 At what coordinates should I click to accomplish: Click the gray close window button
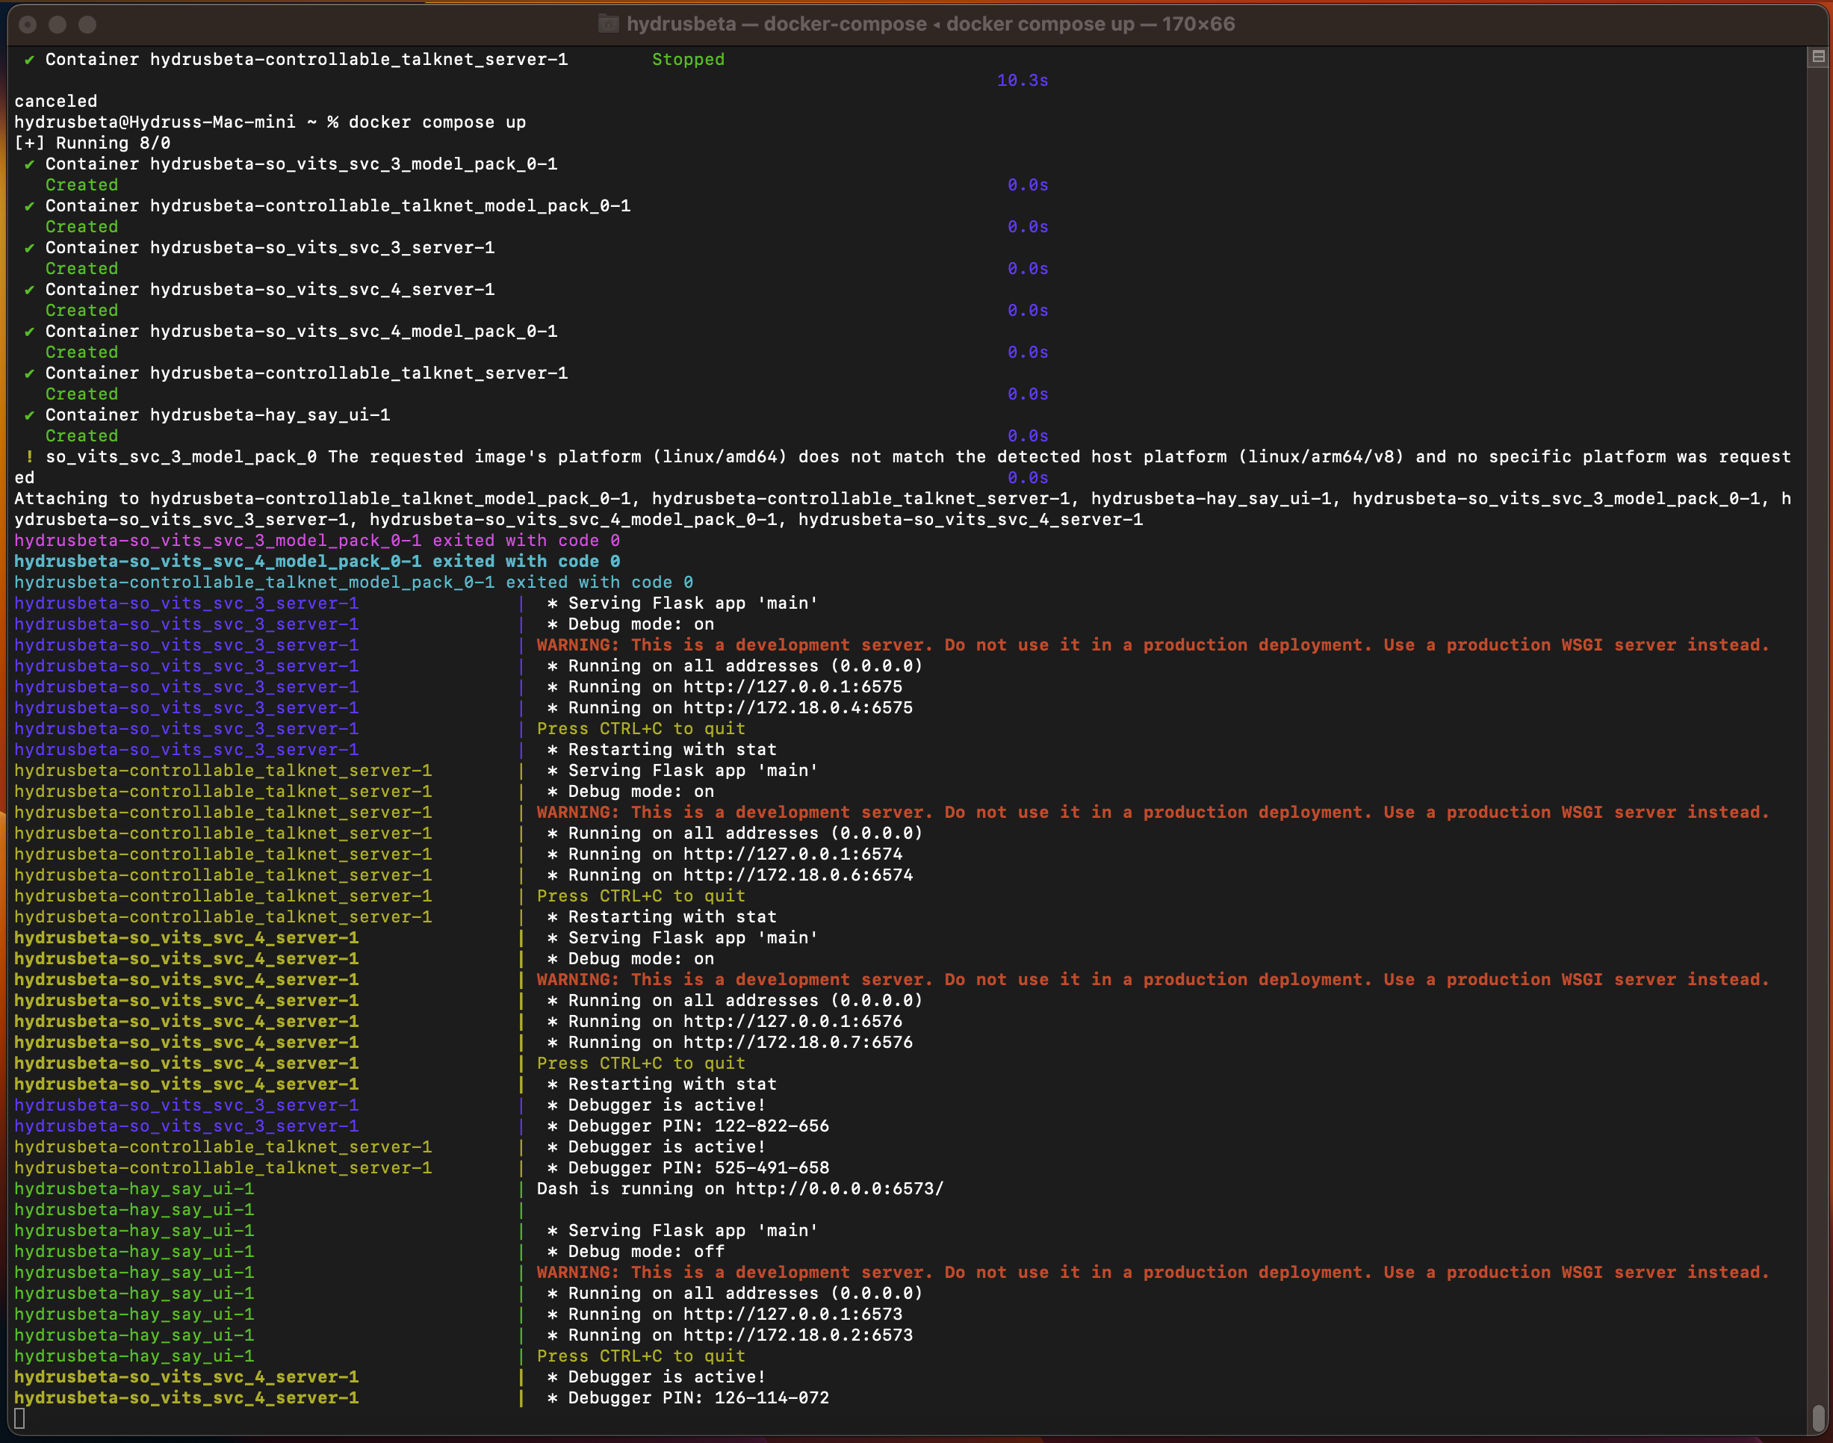tap(28, 25)
